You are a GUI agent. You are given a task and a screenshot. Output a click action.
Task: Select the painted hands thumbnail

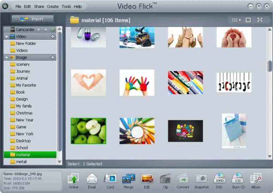[x=137, y=83]
